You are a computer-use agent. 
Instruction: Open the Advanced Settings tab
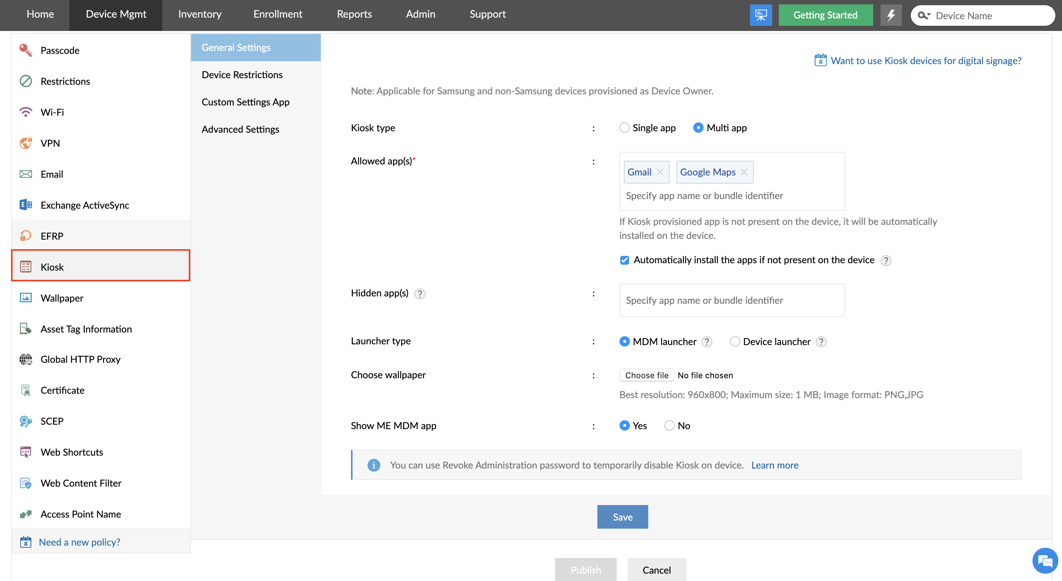click(x=240, y=129)
